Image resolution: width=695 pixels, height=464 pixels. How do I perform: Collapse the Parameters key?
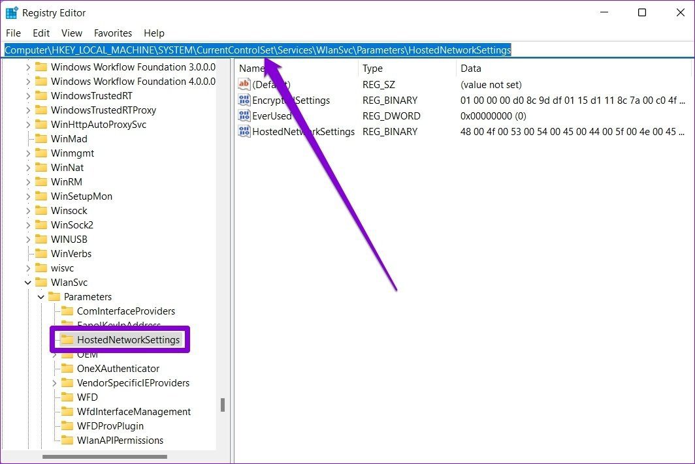tap(40, 297)
